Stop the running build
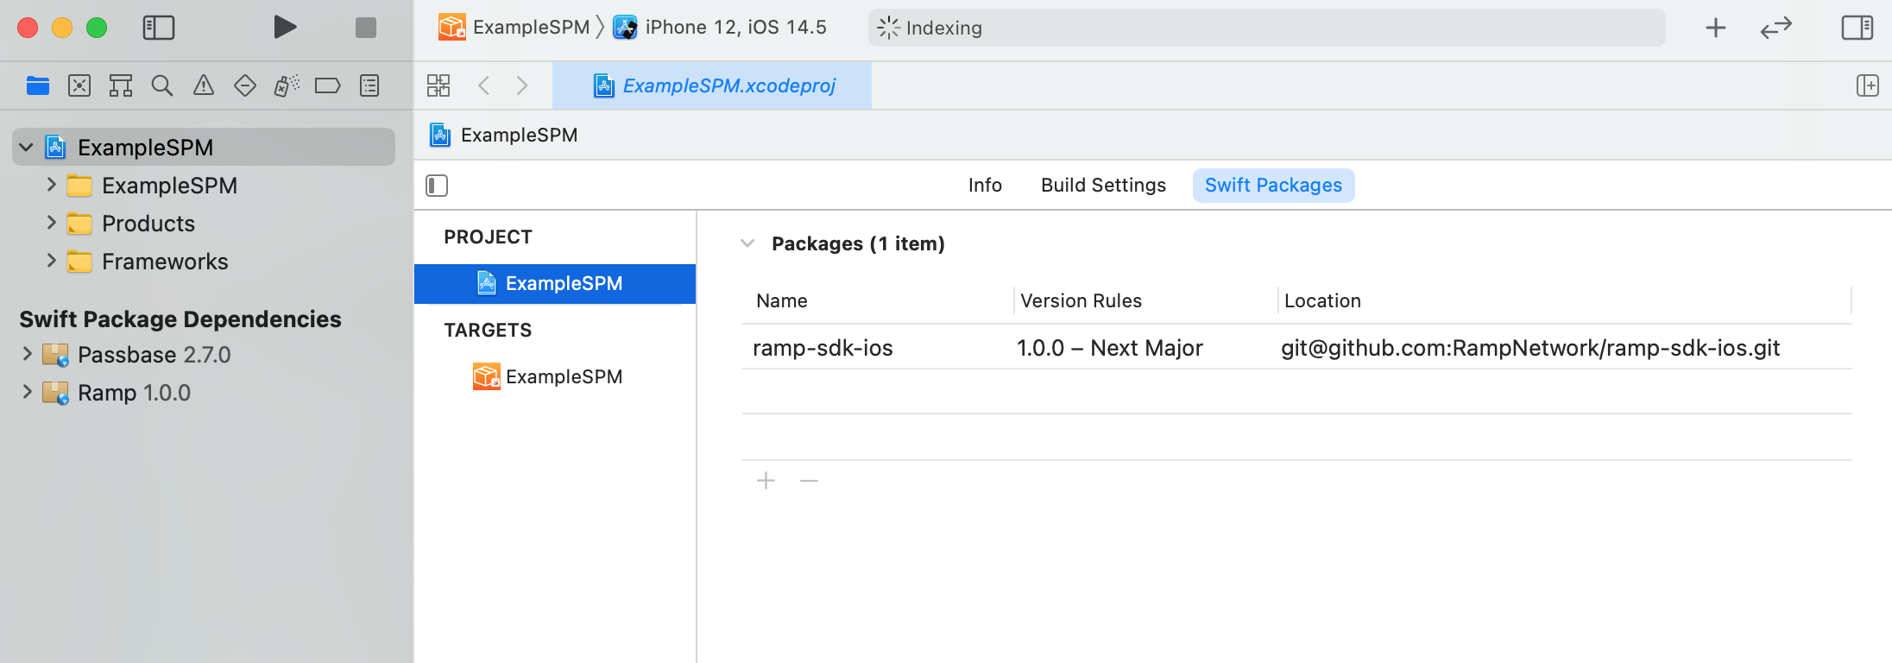 pos(366,28)
